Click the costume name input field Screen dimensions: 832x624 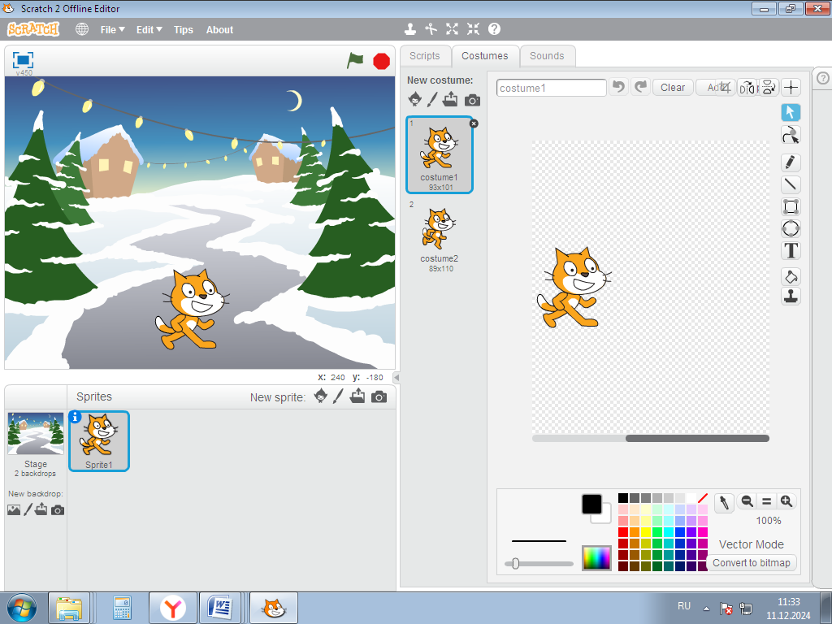(x=552, y=88)
